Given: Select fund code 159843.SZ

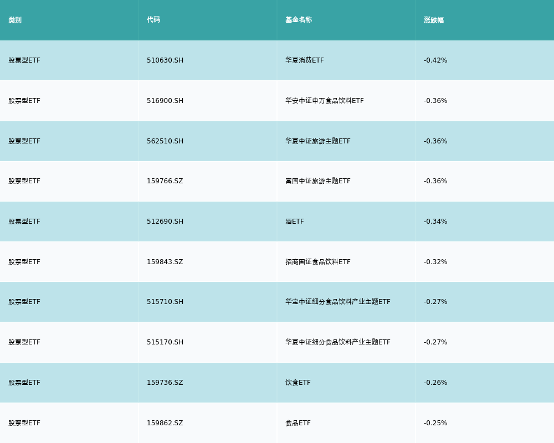Looking at the screenshot, I should (x=165, y=262).
